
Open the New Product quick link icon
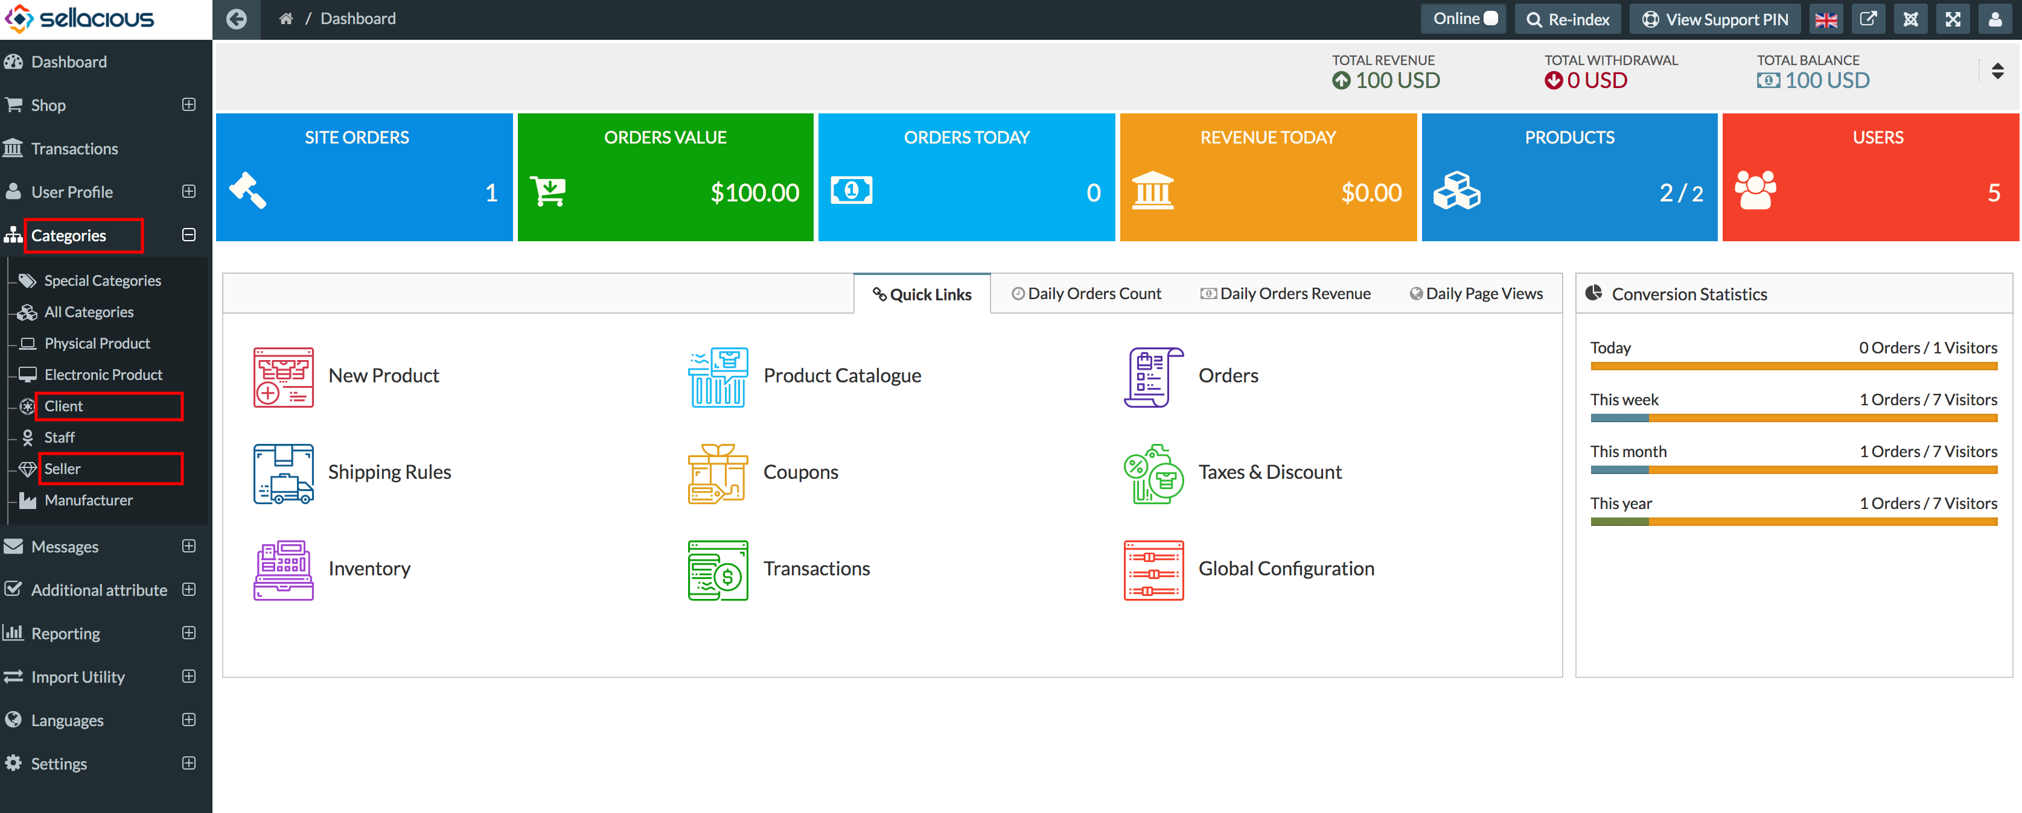coord(283,377)
